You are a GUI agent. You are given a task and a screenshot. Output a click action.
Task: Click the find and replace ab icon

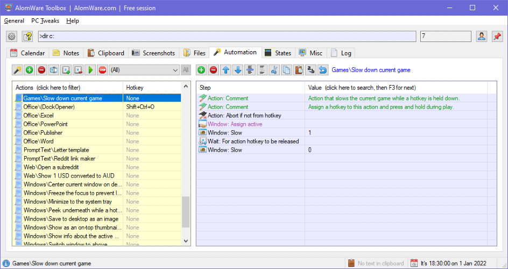311,69
